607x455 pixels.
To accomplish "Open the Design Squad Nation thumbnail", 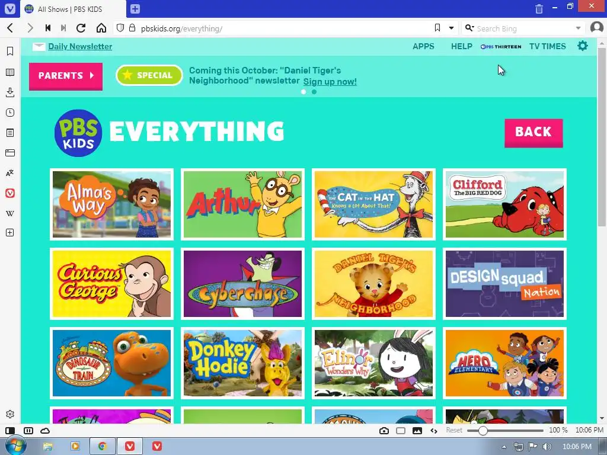I will click(504, 284).
